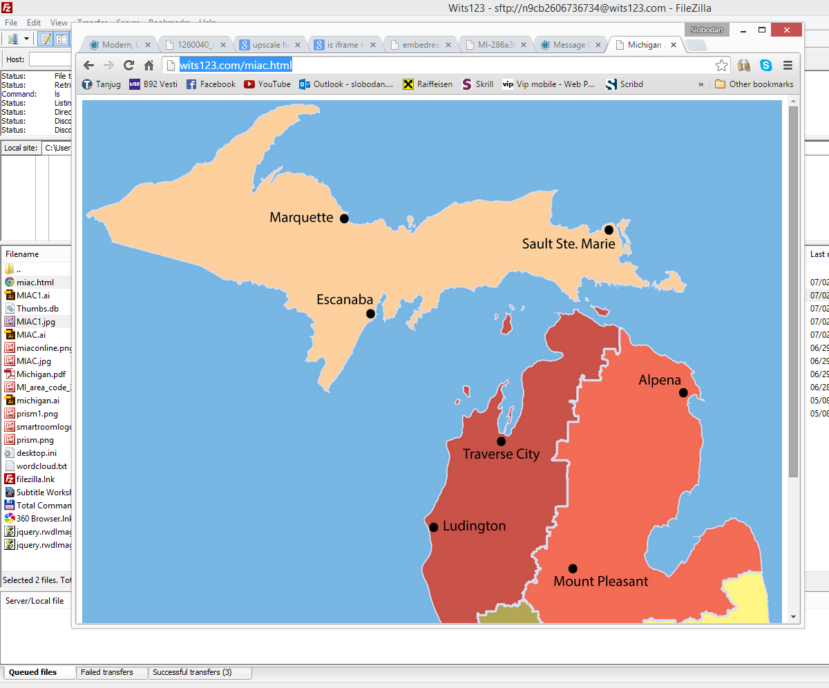Click the YouTube bookmark
Screen dimensions: 829x688
click(267, 84)
